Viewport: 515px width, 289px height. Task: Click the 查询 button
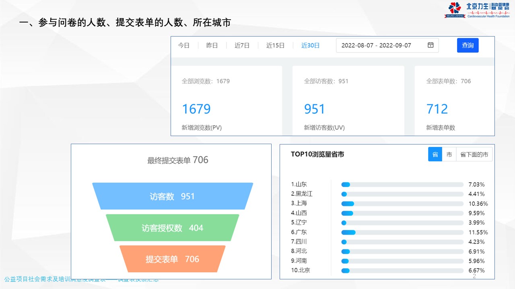[x=468, y=45]
